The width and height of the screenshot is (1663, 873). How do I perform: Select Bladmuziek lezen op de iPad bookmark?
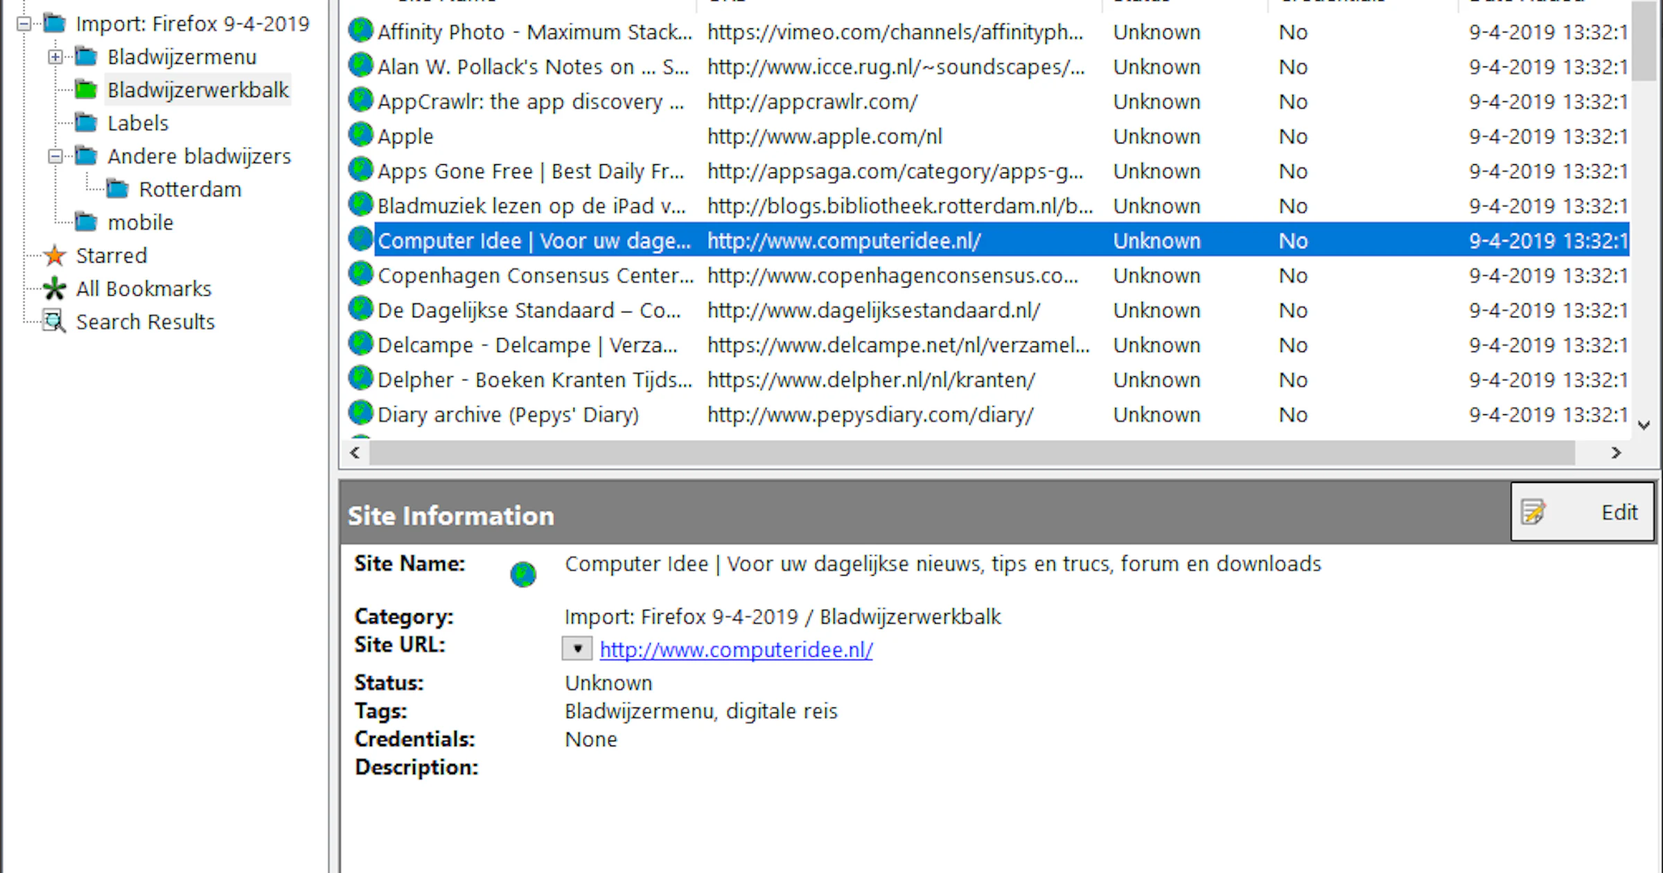531,206
